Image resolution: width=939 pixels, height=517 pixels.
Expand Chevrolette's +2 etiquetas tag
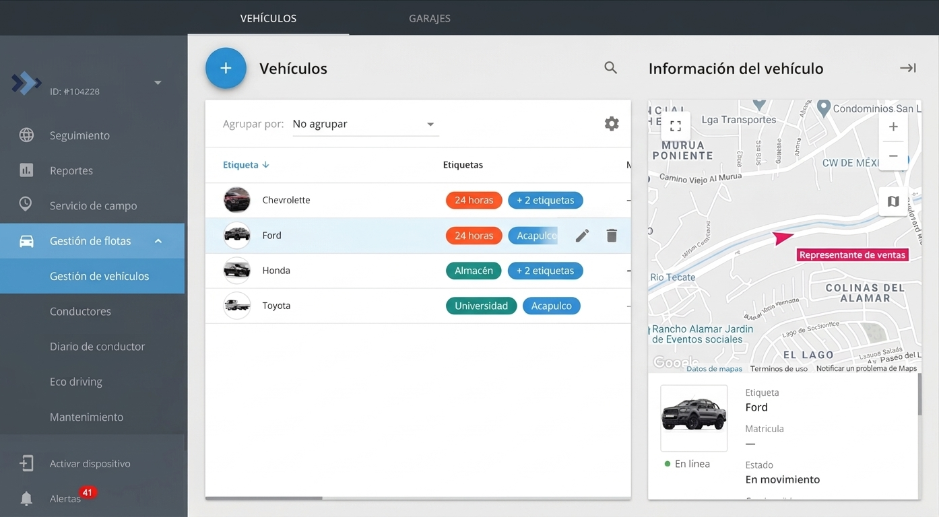tap(546, 200)
